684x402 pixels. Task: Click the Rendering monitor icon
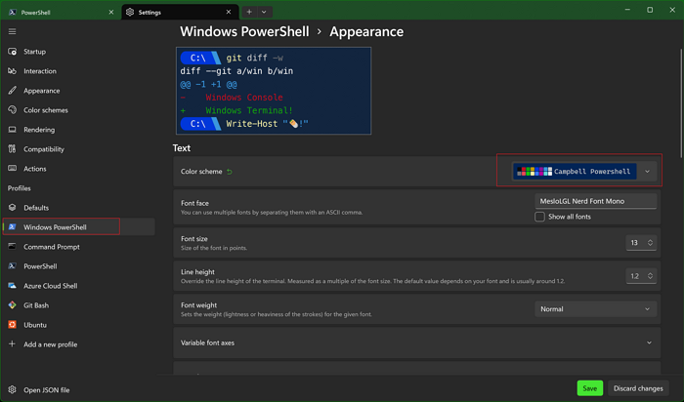pos(12,130)
